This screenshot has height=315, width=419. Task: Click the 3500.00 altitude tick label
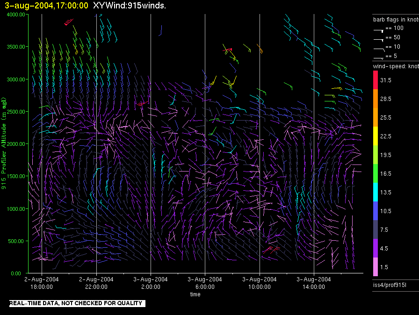pos(16,47)
